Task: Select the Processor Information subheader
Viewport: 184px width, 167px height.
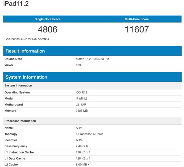Action: click(x=92, y=121)
